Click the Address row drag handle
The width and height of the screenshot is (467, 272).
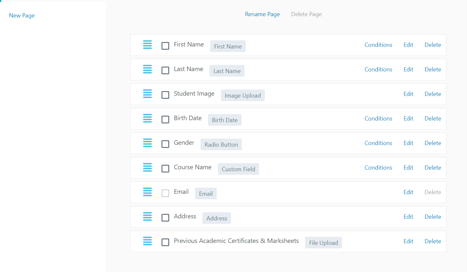(x=147, y=216)
